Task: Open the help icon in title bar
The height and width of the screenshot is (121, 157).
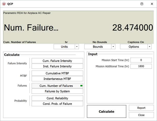Action: click(142, 4)
